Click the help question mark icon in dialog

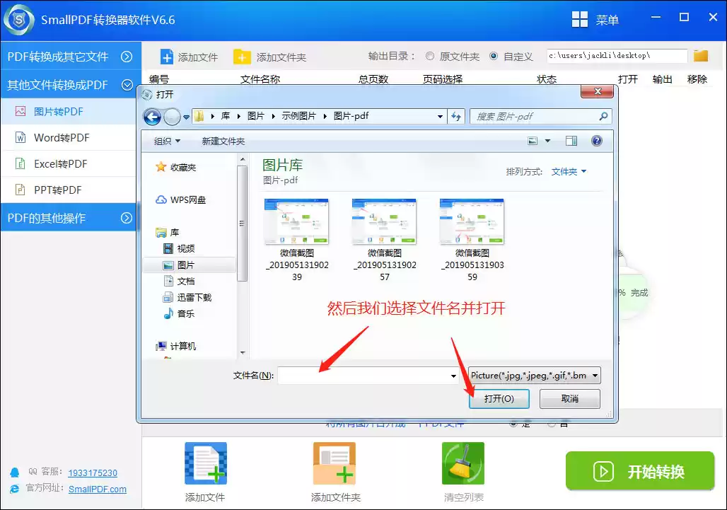[x=596, y=141]
